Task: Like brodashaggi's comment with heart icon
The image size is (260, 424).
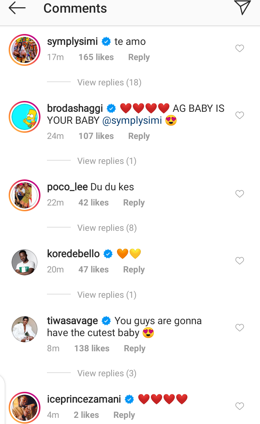Action: pyautogui.click(x=240, y=115)
